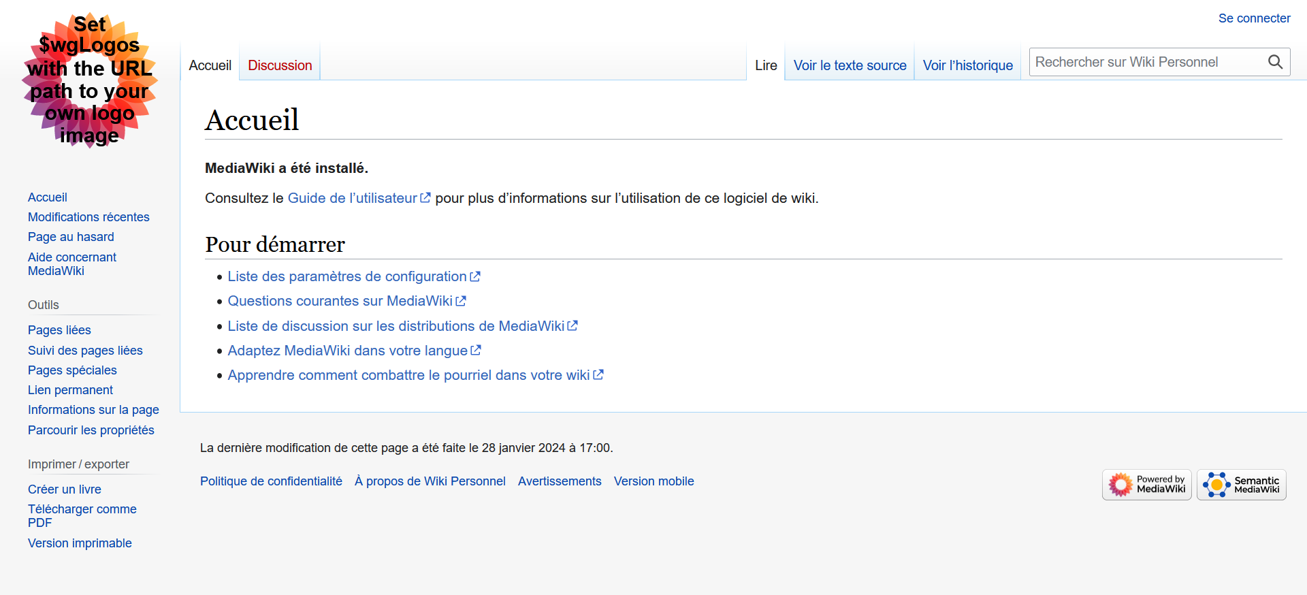
Task: Open Aide concernant MediaWiki
Action: (x=72, y=264)
